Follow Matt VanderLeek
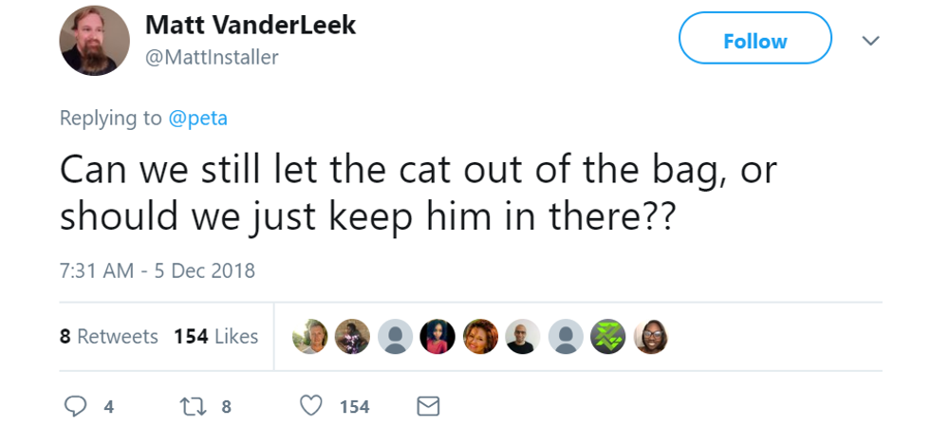Viewport: 930px width, 445px height. click(754, 41)
